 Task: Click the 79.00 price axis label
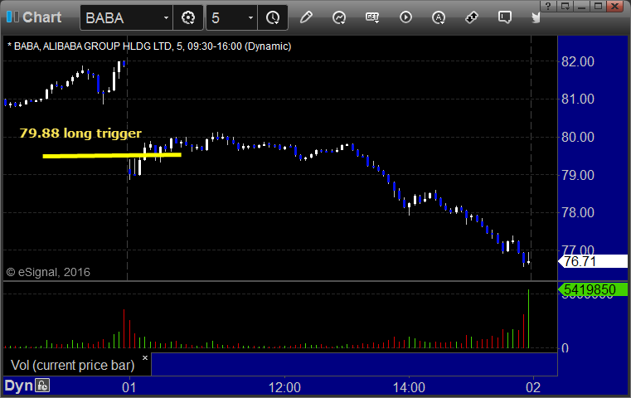577,175
